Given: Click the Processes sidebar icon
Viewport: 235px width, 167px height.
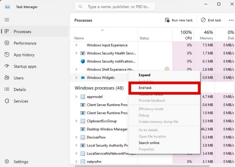Looking at the screenshot, I should 7,31.
